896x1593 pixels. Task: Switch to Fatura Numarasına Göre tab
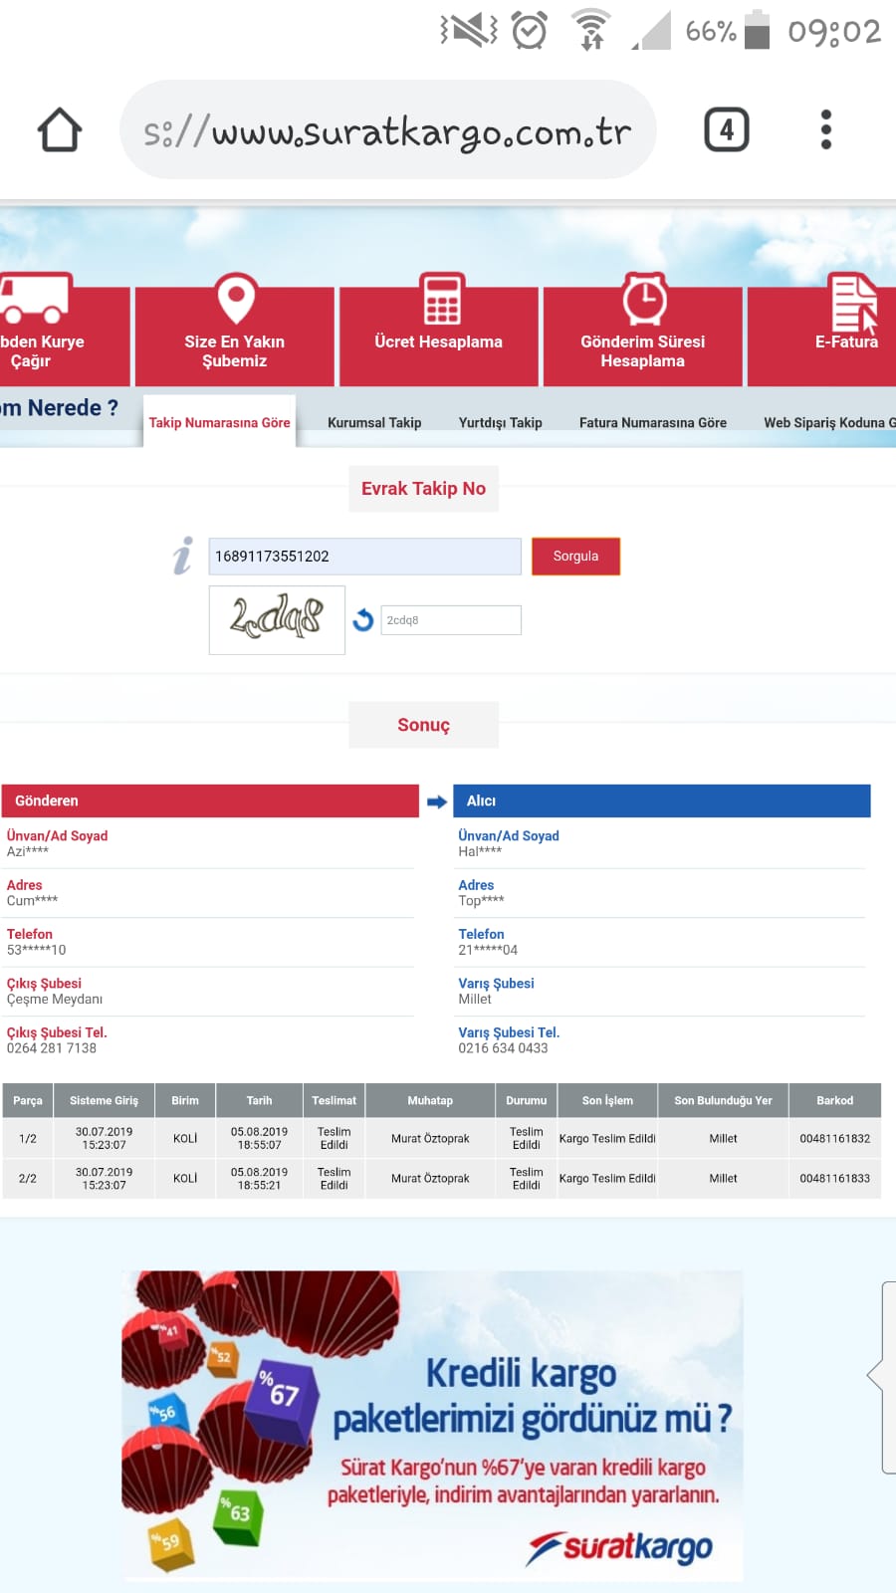[x=653, y=422]
